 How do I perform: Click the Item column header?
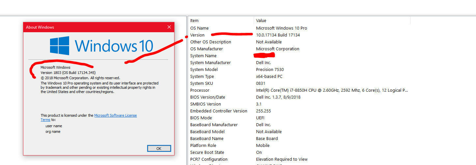(194, 21)
